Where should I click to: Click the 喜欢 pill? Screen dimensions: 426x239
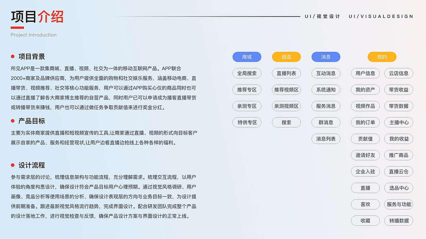click(365, 204)
